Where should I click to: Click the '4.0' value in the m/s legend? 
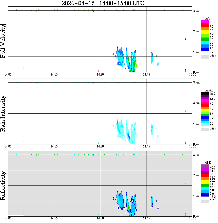tap(212, 38)
